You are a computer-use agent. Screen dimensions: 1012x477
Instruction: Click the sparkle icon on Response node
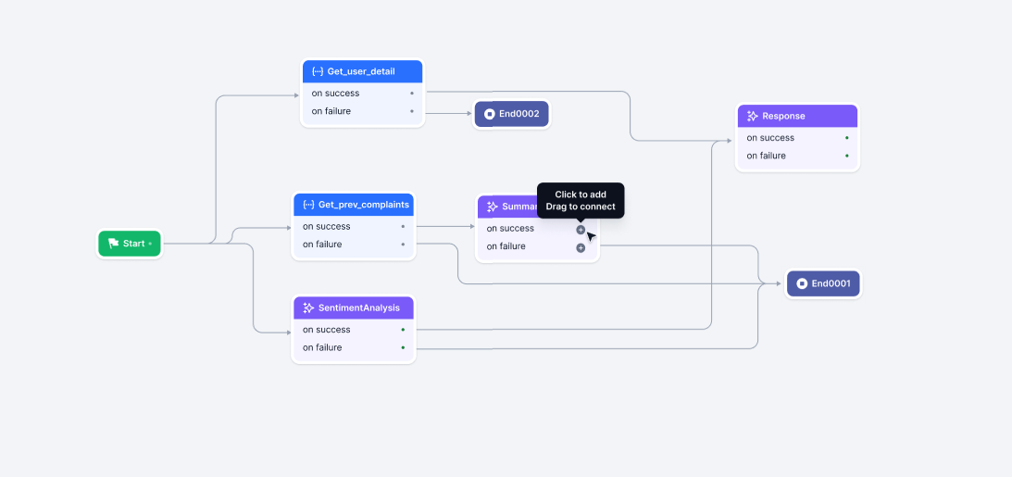(x=753, y=116)
